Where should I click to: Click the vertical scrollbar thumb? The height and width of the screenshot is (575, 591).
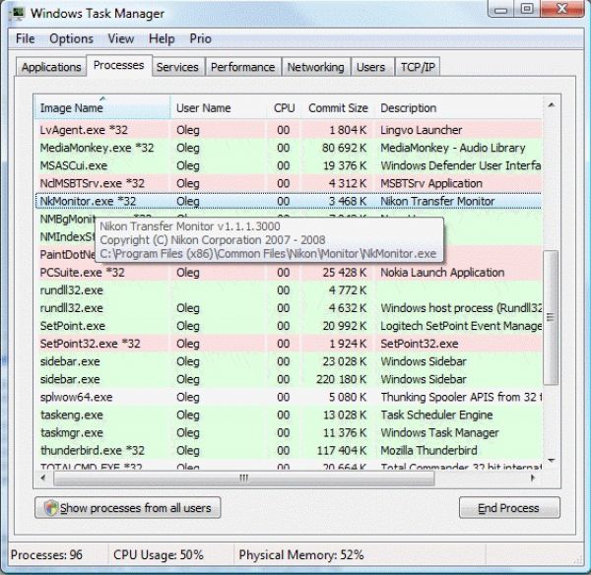(551, 315)
